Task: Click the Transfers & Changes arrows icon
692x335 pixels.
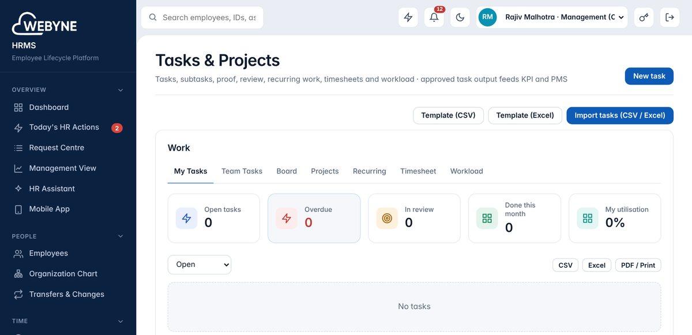Action: [18, 295]
